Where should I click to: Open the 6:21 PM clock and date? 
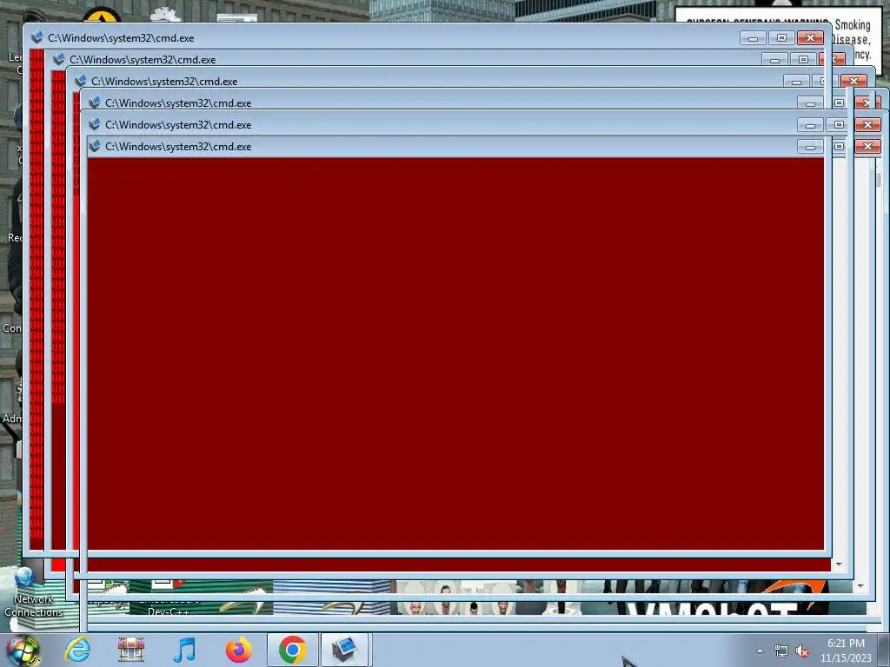click(x=846, y=650)
